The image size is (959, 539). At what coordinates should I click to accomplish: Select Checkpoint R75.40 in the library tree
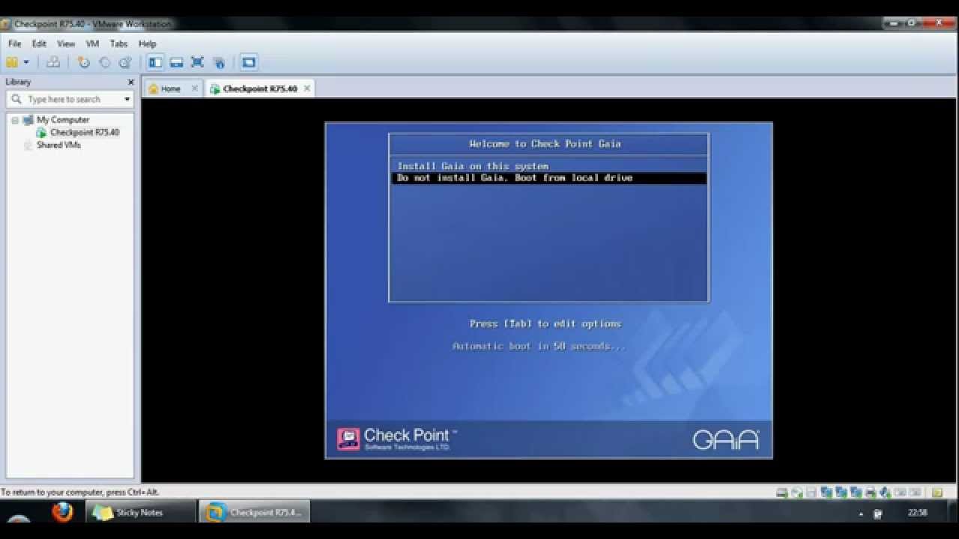(x=85, y=133)
